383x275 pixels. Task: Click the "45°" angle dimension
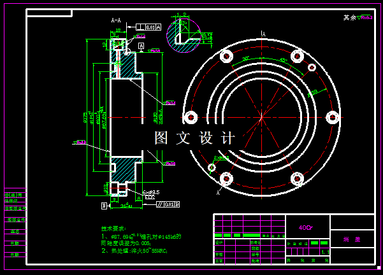(284, 60)
